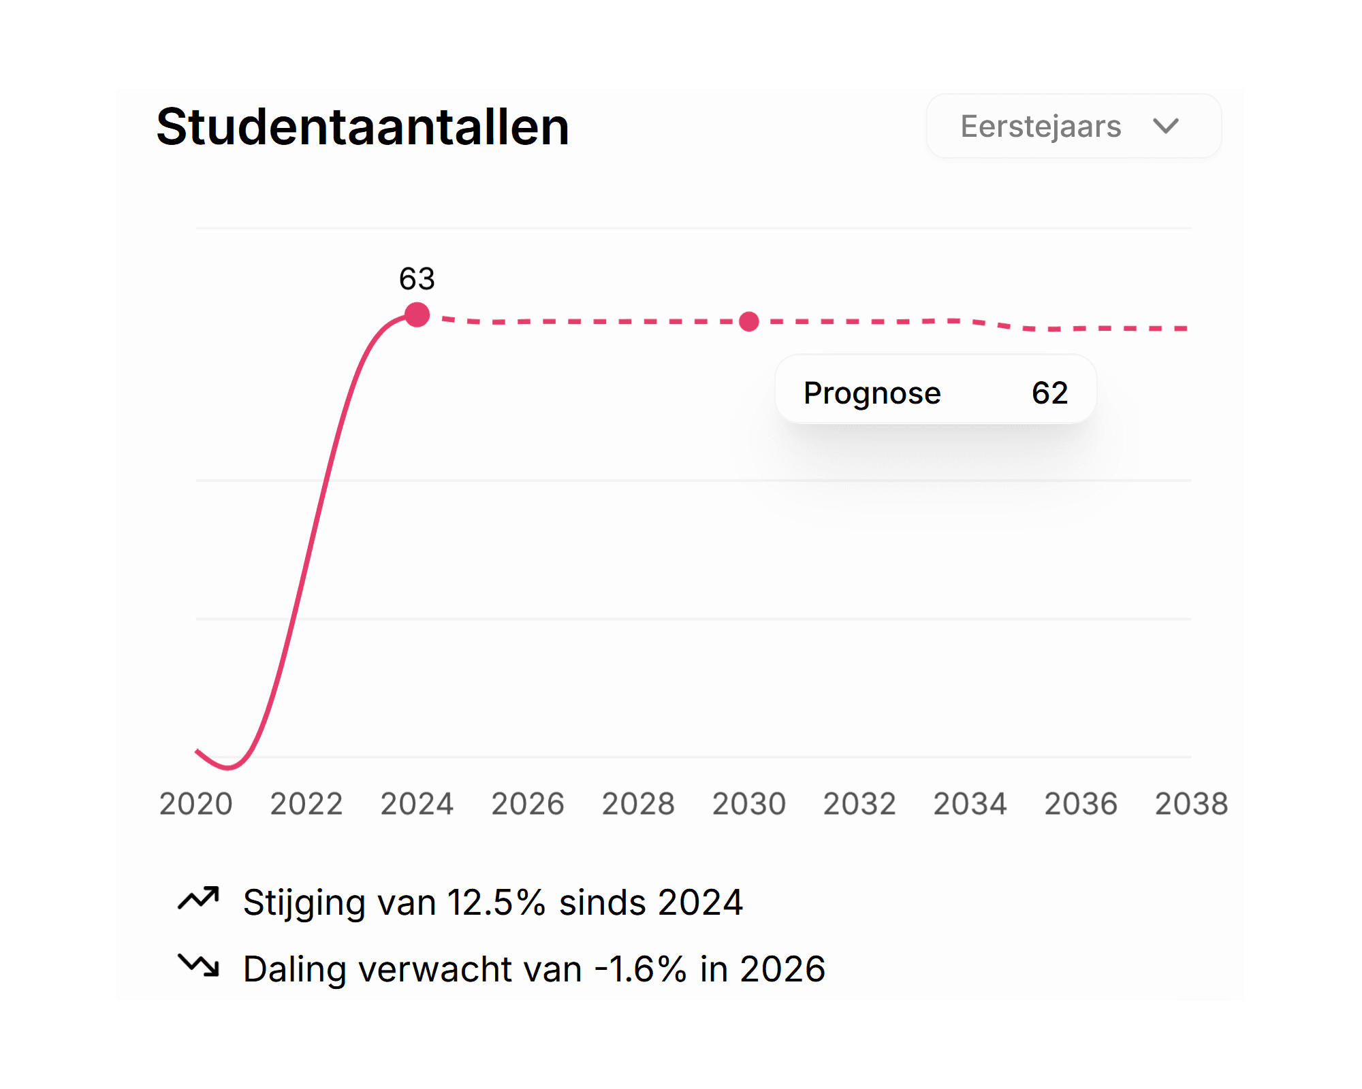This screenshot has height=1089, width=1362.
Task: Click the 'Stijging van 12.5% sinds 2024' text
Action: point(492,903)
